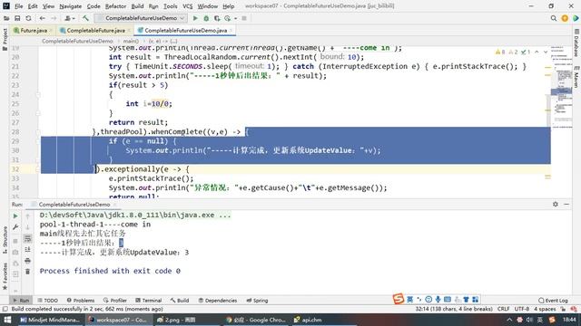This screenshot has width=581, height=326.
Task: Clear console output with the trash icon
Action: (27, 272)
